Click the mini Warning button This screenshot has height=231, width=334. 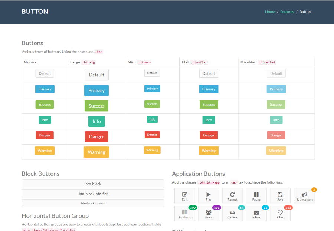(152, 150)
